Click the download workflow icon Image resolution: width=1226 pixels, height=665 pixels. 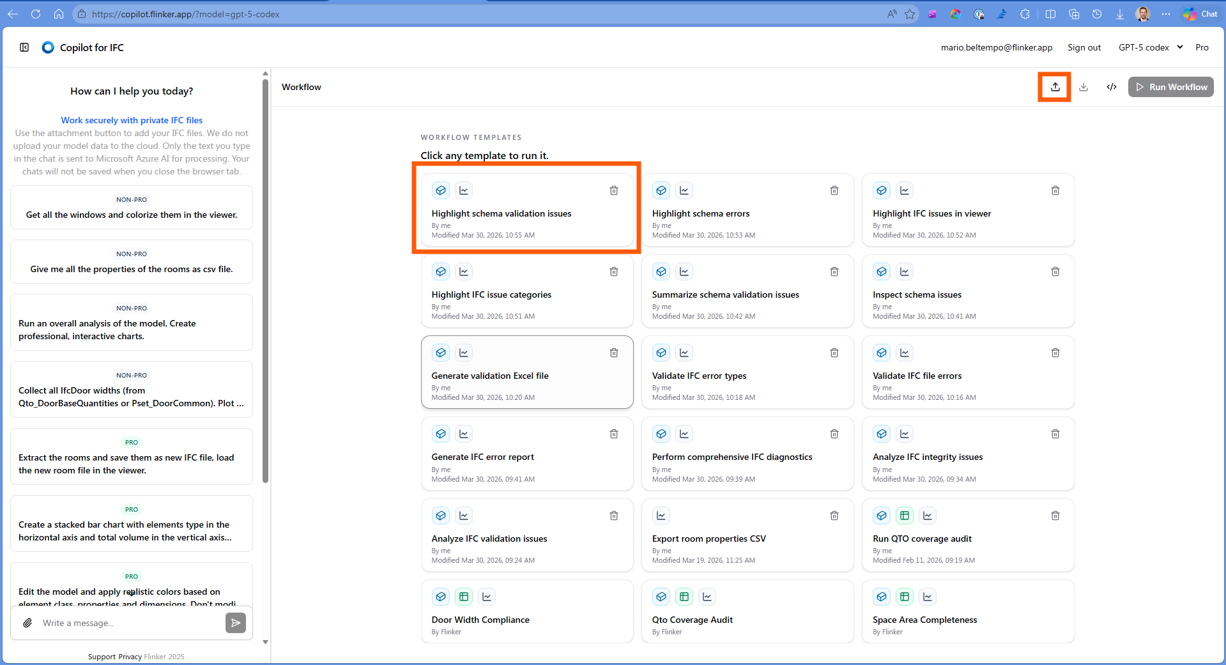pos(1084,87)
